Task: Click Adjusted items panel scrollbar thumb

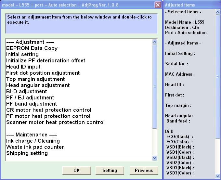Action: click(217, 77)
